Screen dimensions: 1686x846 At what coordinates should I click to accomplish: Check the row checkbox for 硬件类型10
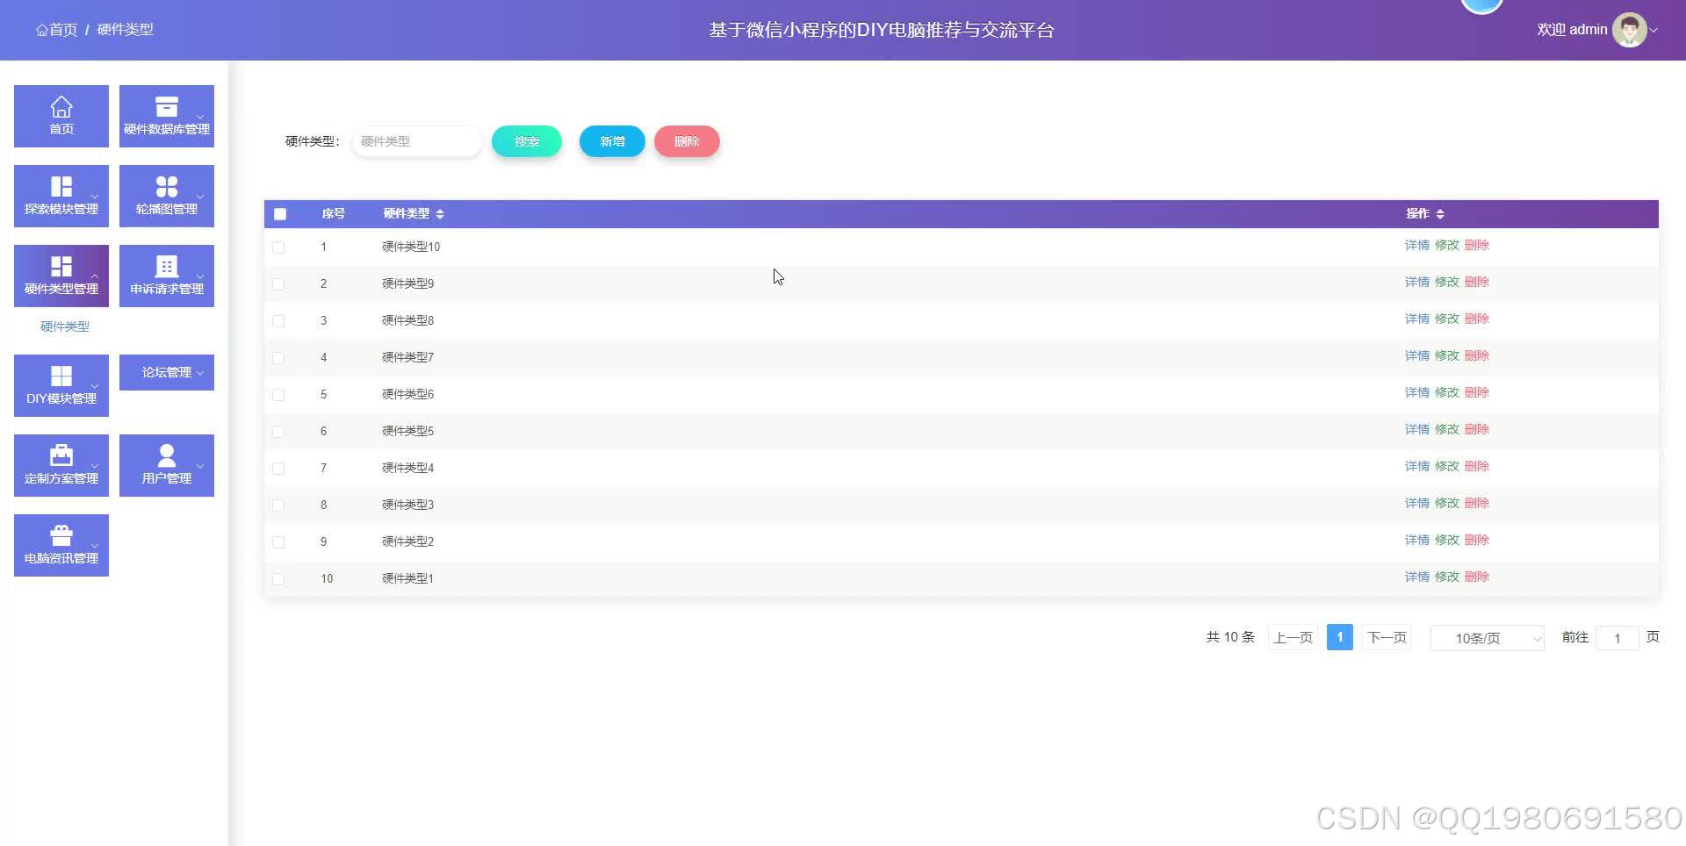point(279,247)
